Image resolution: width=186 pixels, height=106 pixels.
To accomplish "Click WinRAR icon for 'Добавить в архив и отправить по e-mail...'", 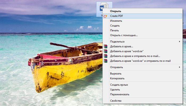I will point(105,56).
